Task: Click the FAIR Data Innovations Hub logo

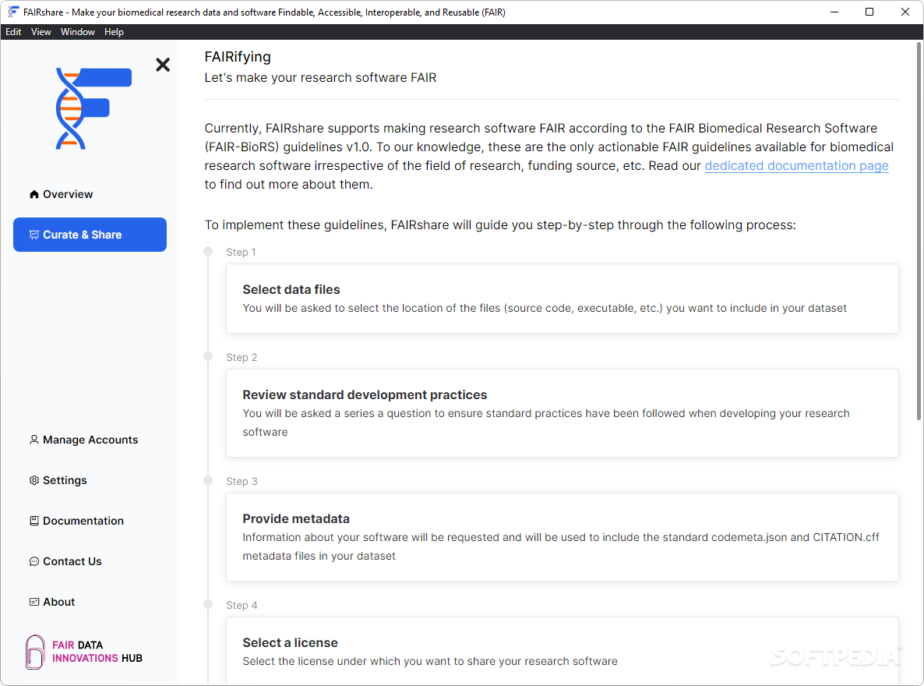Action: tap(84, 652)
